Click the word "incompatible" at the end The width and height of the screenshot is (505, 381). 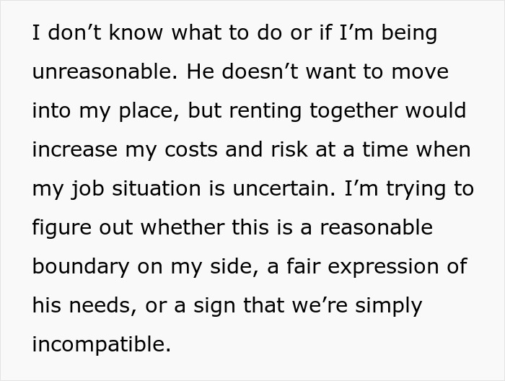click(100, 344)
